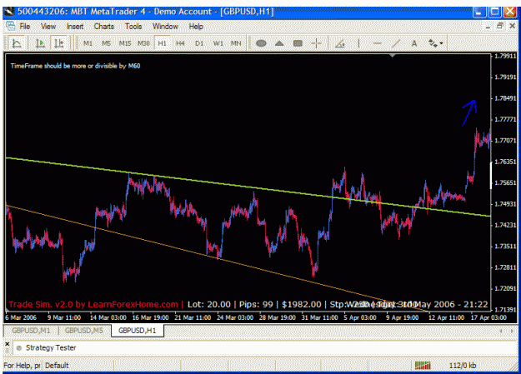Switch chart to M15 timeframe
This screenshot has height=374, width=521.
(x=125, y=43)
